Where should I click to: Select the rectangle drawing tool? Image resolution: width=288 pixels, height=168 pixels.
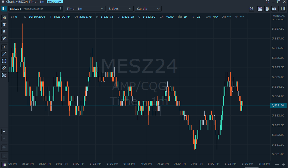click(4, 61)
